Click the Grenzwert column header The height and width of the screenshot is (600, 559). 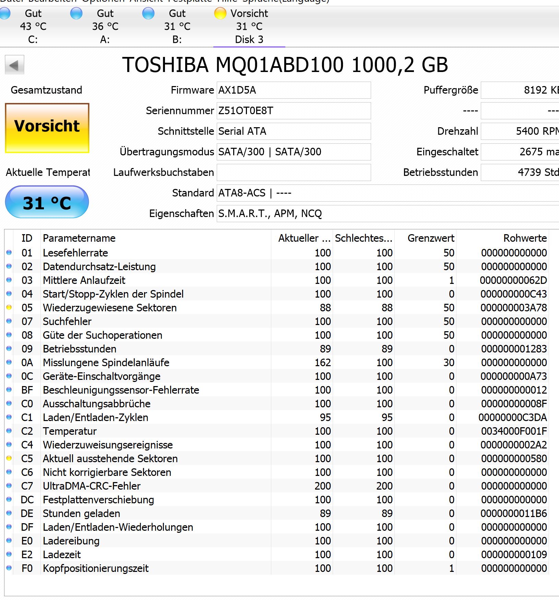pyautogui.click(x=425, y=238)
